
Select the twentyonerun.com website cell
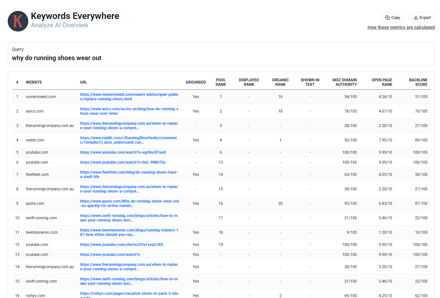[42, 232]
